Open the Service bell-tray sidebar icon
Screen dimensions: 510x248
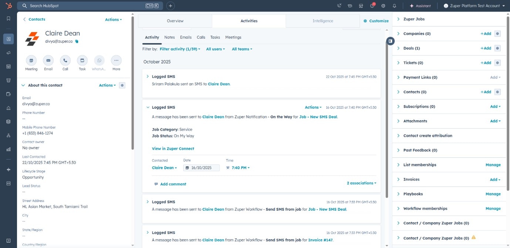[8, 108]
